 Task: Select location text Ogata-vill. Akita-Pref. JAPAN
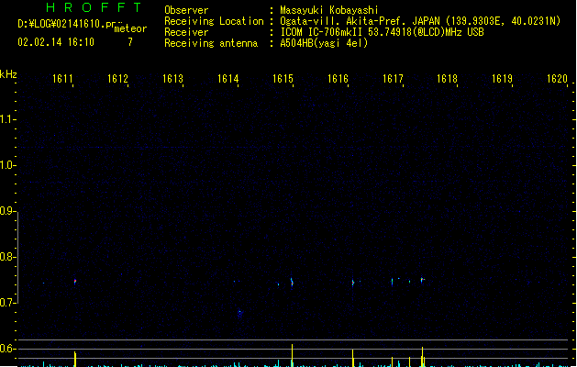click(360, 21)
